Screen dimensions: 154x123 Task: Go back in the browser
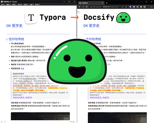tap(79, 7)
